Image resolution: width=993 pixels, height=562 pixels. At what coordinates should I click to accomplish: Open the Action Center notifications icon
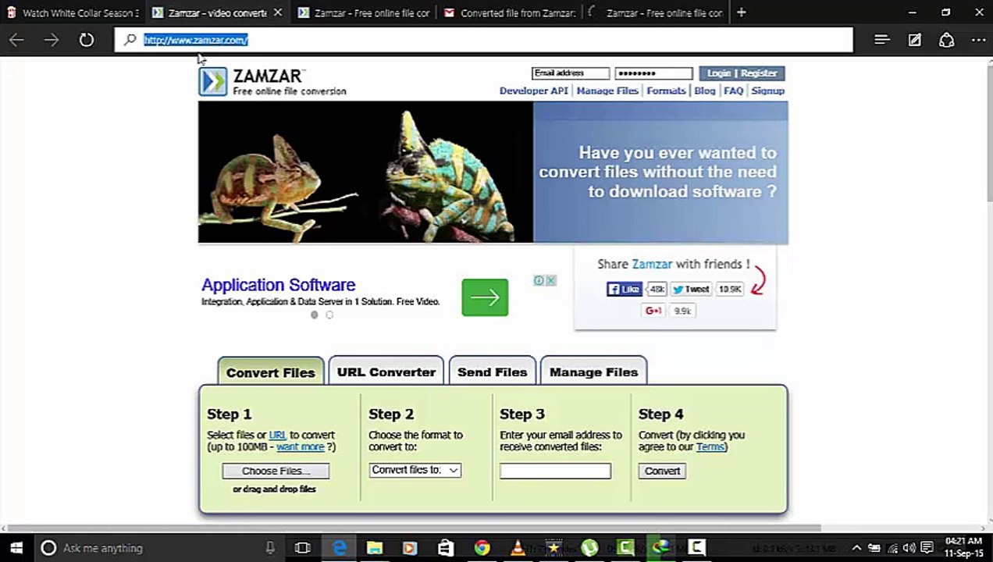click(927, 548)
